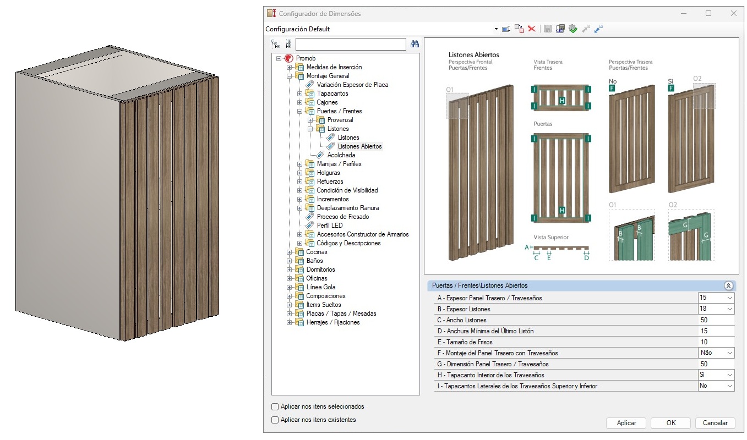The width and height of the screenshot is (747, 440).
Task: Open dropdown for 'F - Montaje del Panel Trasero'
Action: tap(729, 353)
